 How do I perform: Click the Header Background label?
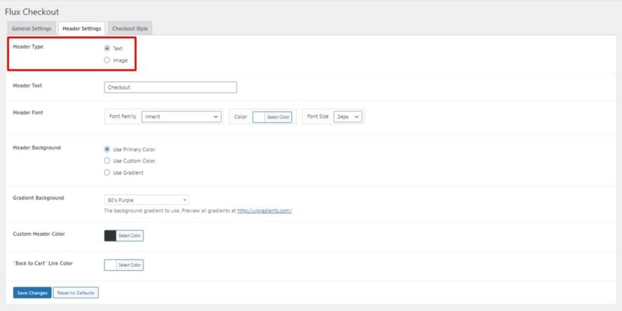click(x=37, y=148)
